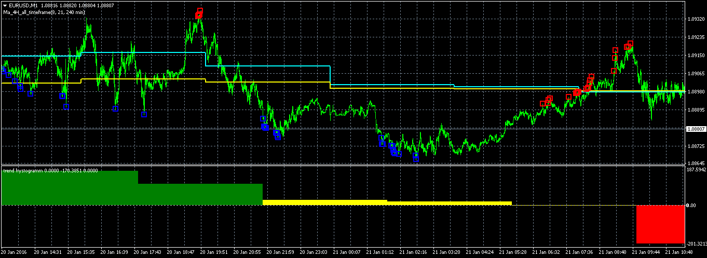Click the 1.09150 price axis label
This screenshot has width=707, height=258.
[696, 55]
